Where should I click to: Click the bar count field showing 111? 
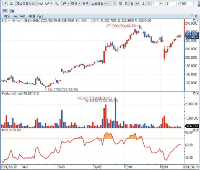170,4
